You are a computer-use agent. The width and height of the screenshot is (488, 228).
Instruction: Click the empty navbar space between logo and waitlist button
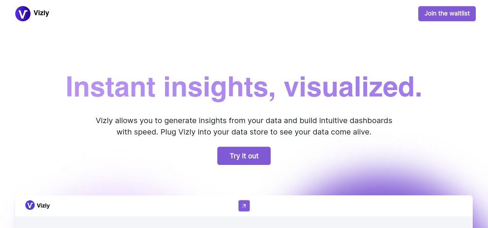(x=229, y=14)
